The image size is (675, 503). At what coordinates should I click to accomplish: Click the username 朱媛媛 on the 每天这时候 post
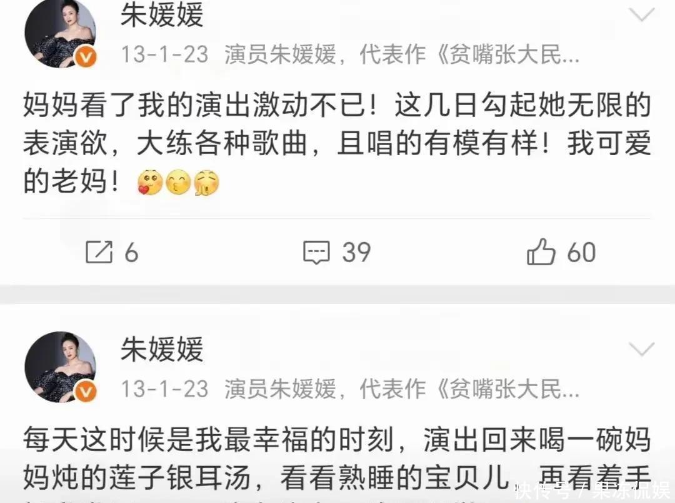(x=162, y=348)
